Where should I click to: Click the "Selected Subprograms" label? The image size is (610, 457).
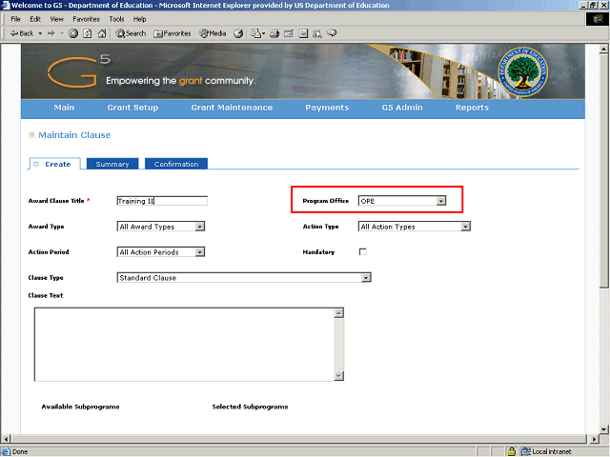[x=250, y=407]
